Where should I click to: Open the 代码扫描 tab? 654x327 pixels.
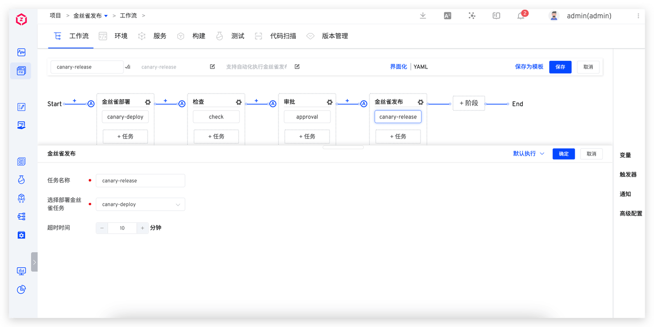pos(284,36)
